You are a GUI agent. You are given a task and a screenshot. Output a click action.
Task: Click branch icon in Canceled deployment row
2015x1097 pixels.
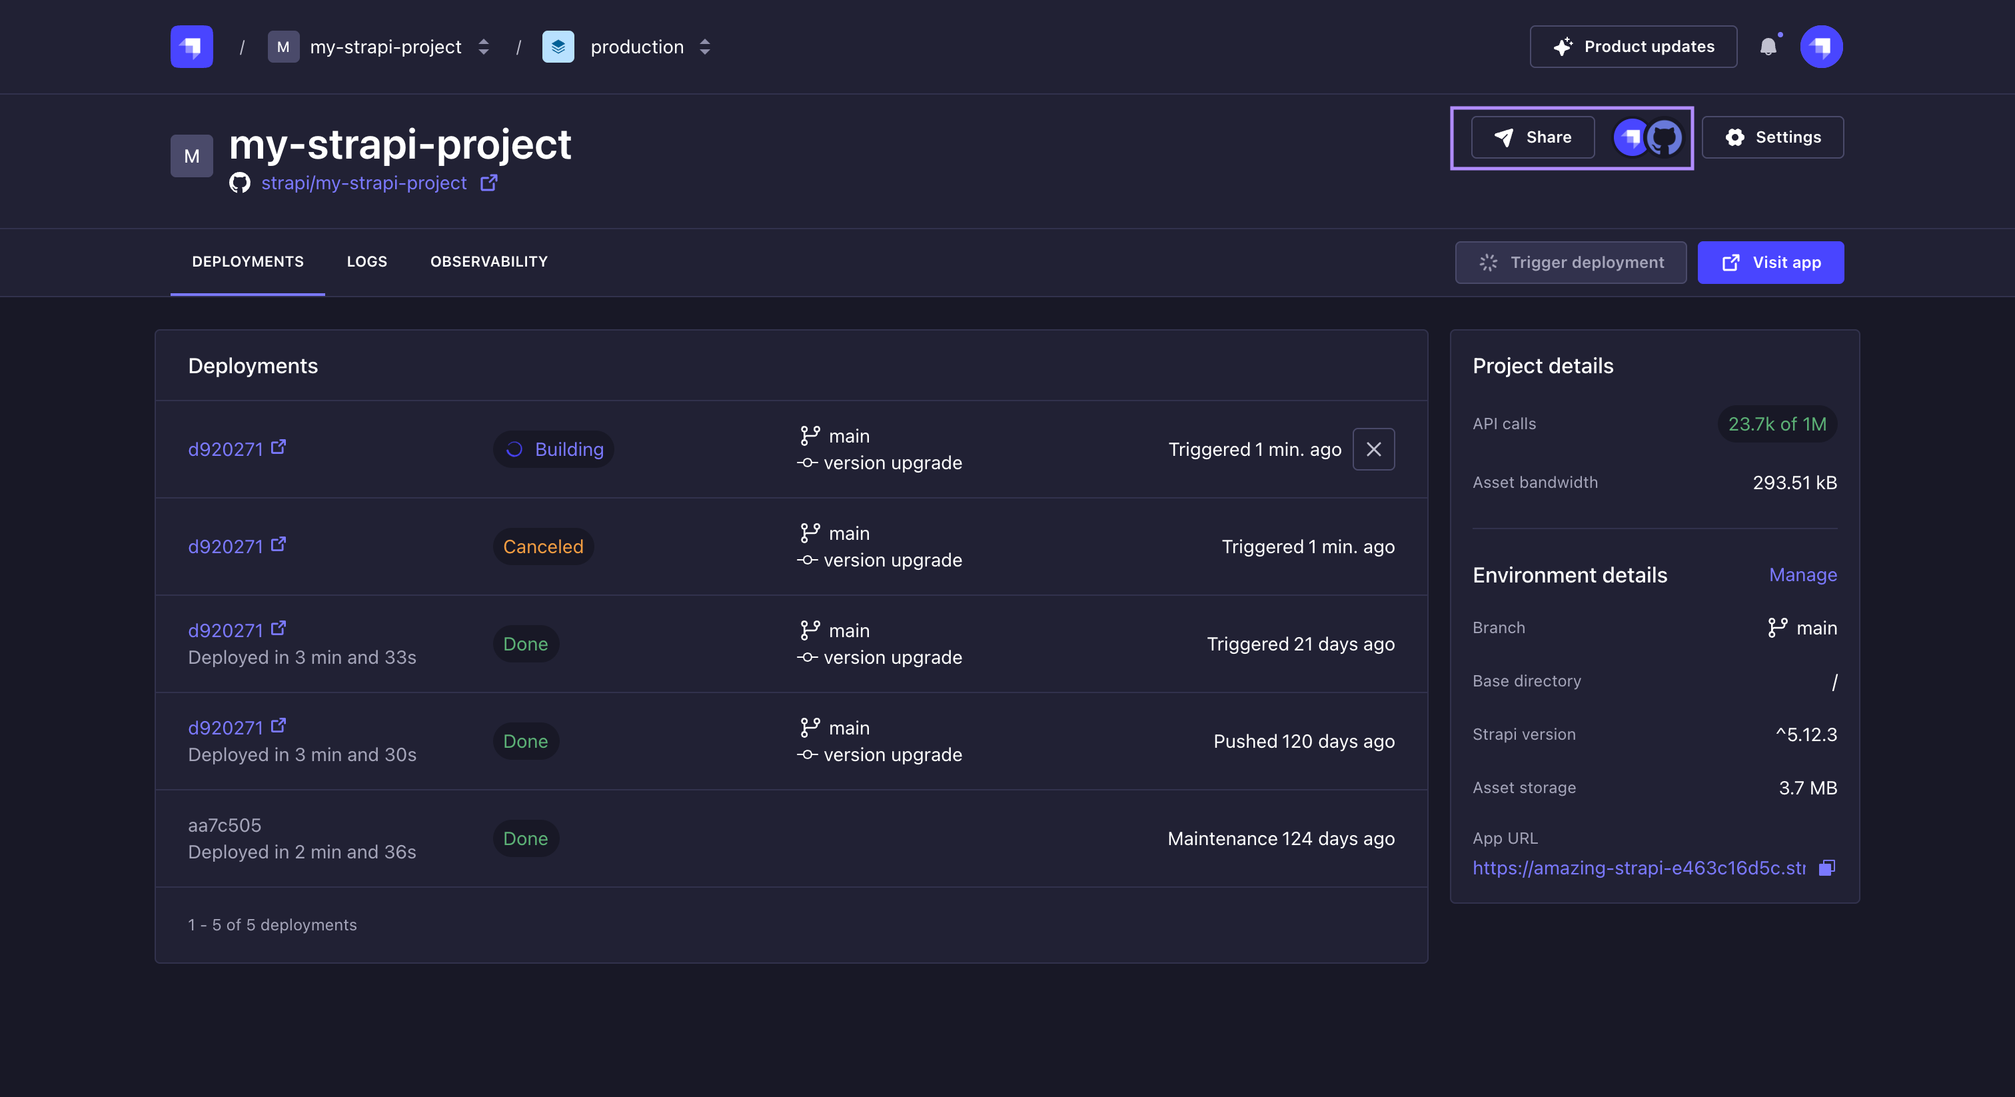click(x=810, y=532)
